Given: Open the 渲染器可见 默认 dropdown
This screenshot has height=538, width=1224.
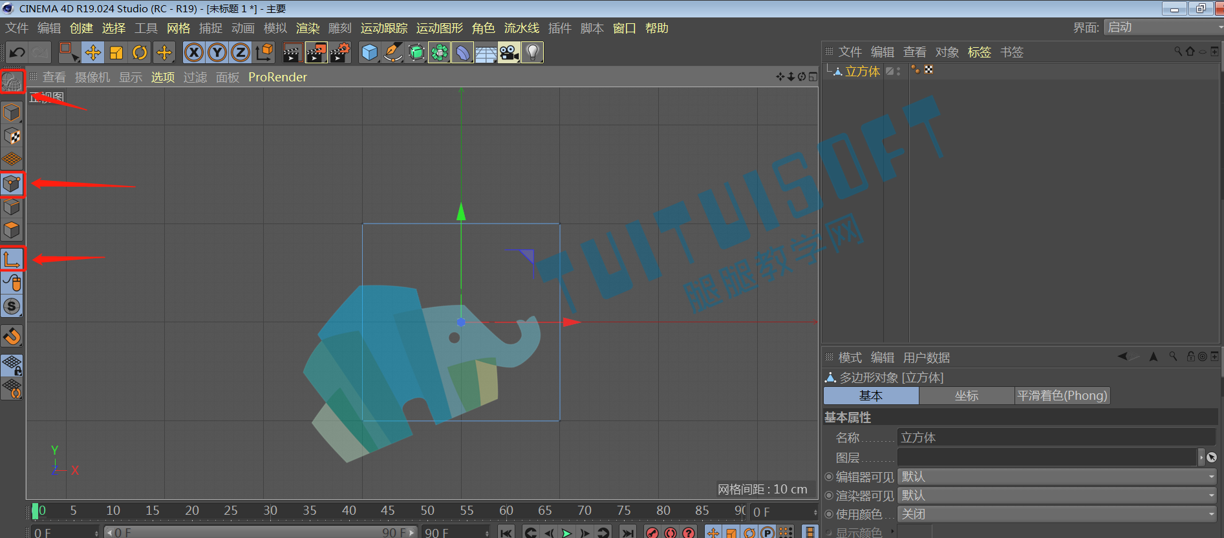Looking at the screenshot, I should tap(1057, 495).
